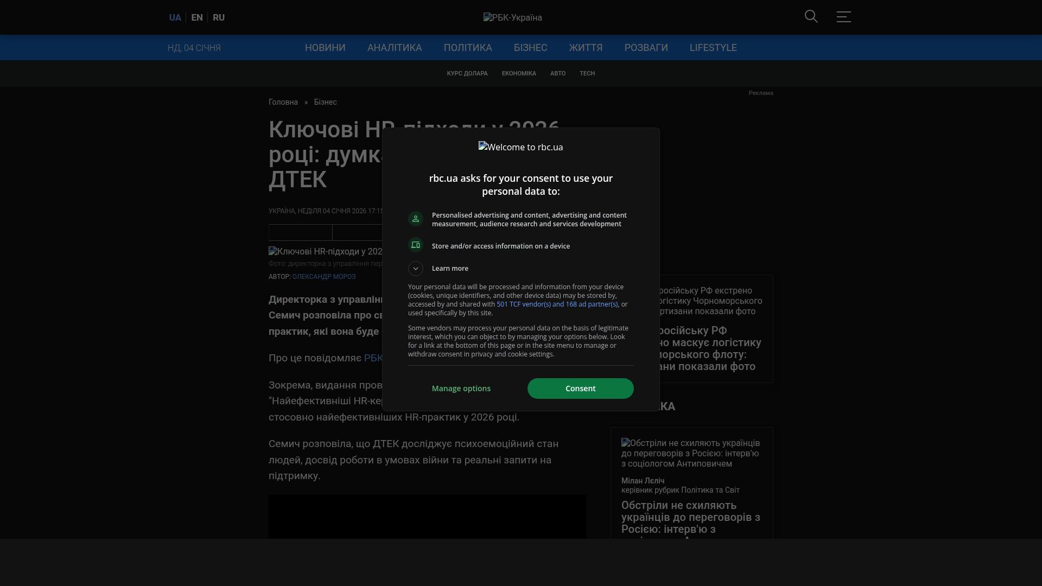Open author Олександр Мороз link
The image size is (1042, 586).
tap(324, 277)
